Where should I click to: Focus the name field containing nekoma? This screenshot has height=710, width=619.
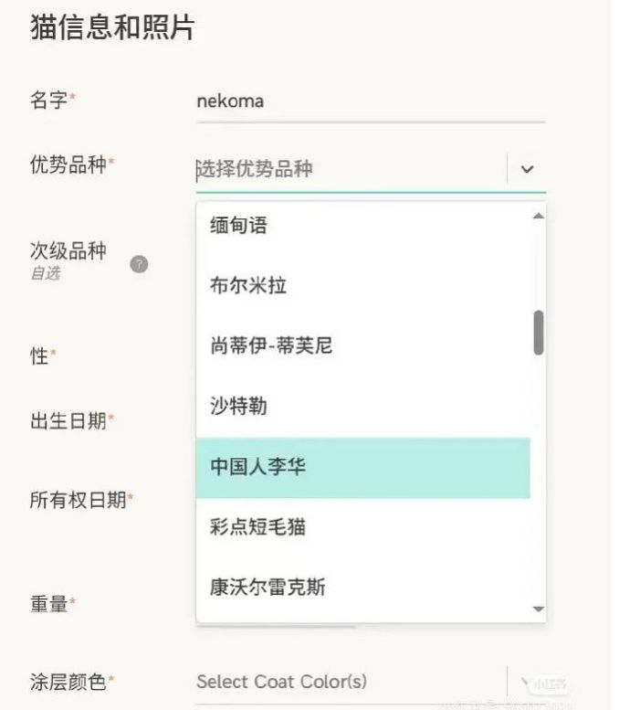click(370, 101)
